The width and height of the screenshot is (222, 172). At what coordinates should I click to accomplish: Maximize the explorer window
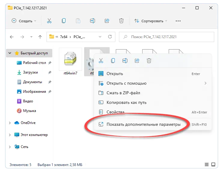coord(197,8)
